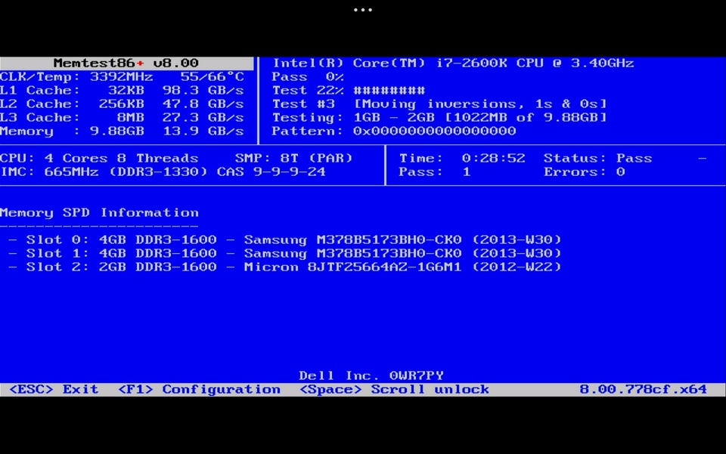This screenshot has width=726, height=454.
Task: Click Test #3 Moving inversions line
Action: point(439,104)
